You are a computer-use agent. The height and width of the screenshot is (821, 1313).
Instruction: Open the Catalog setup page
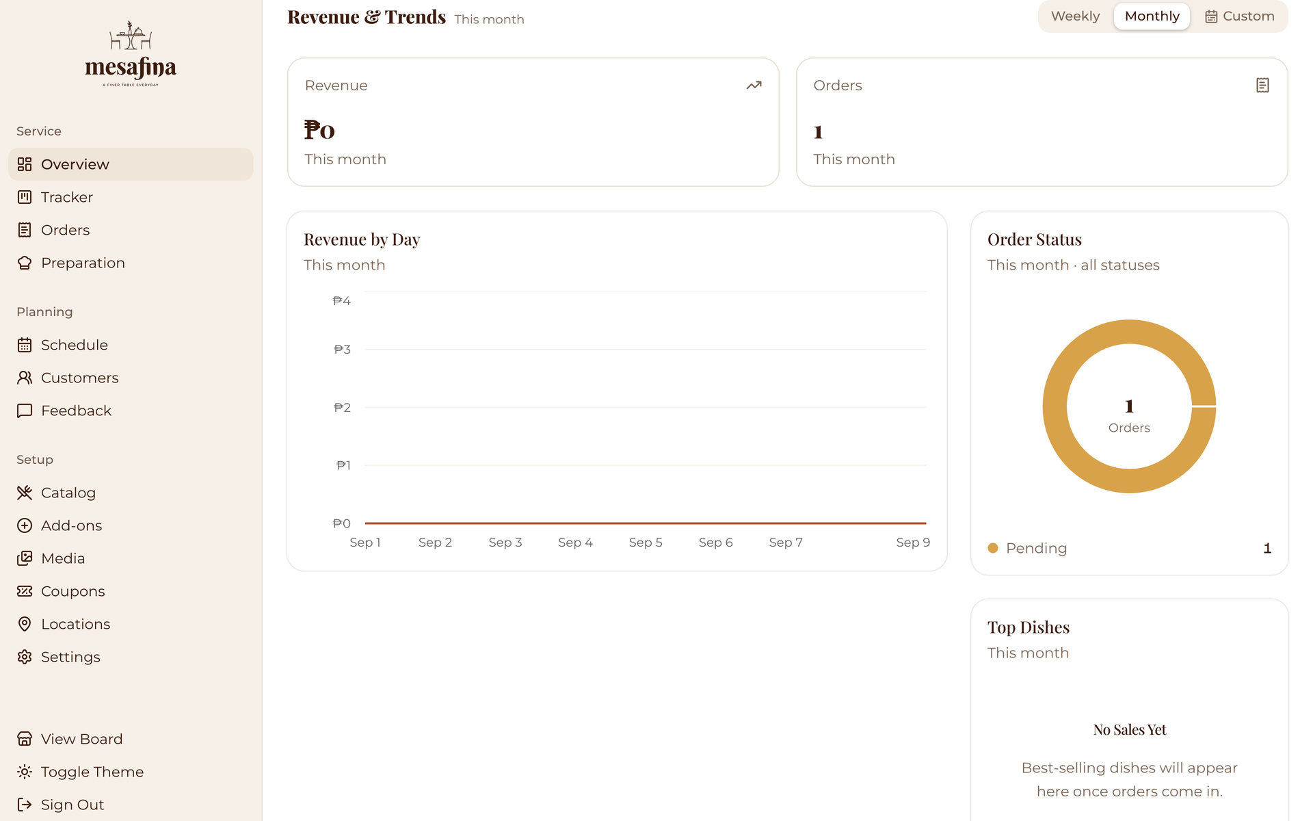coord(131,493)
